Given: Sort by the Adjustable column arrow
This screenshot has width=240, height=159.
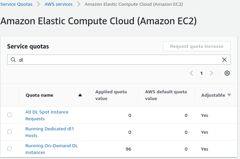Looking at the screenshot, I should [230, 95].
